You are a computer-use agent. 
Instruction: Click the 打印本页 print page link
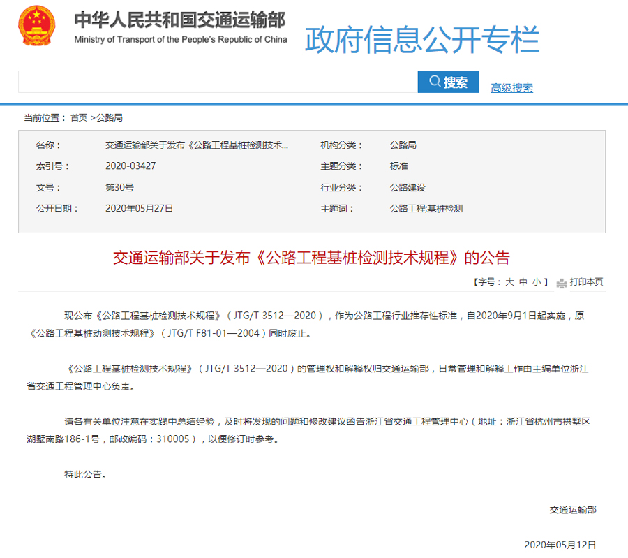(586, 282)
